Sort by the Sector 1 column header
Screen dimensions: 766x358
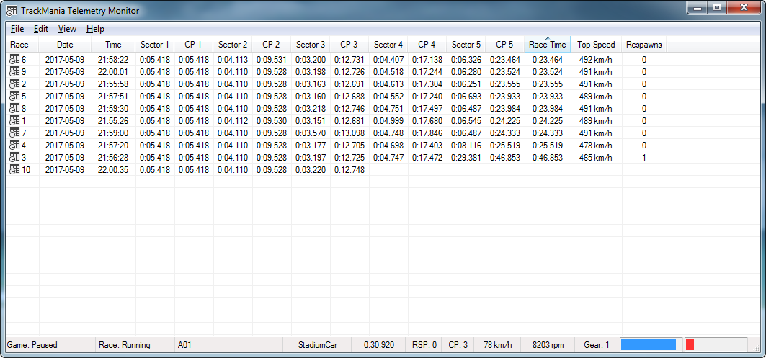[x=155, y=45]
